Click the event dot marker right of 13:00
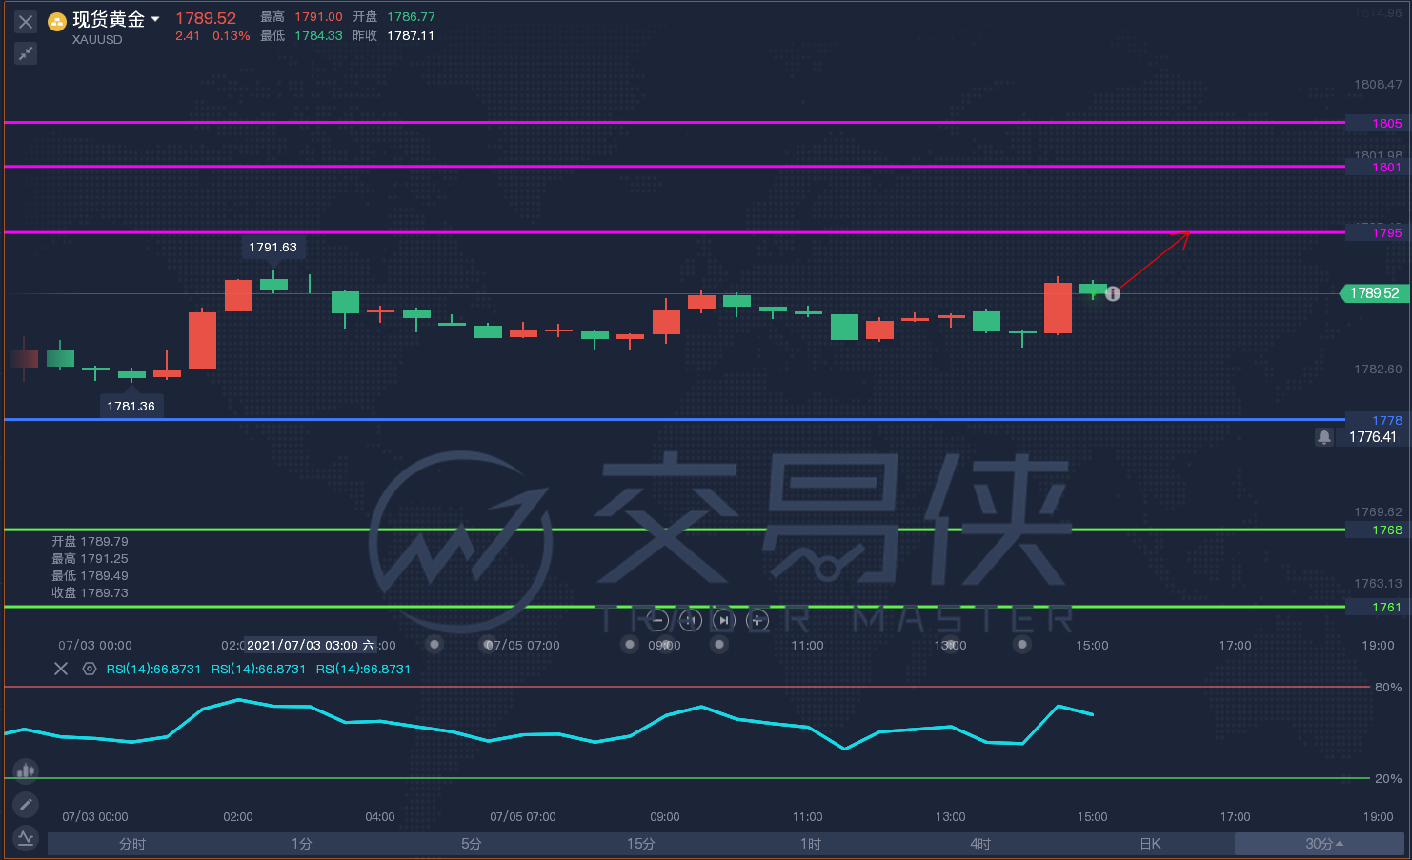This screenshot has height=860, width=1412. [x=1022, y=645]
